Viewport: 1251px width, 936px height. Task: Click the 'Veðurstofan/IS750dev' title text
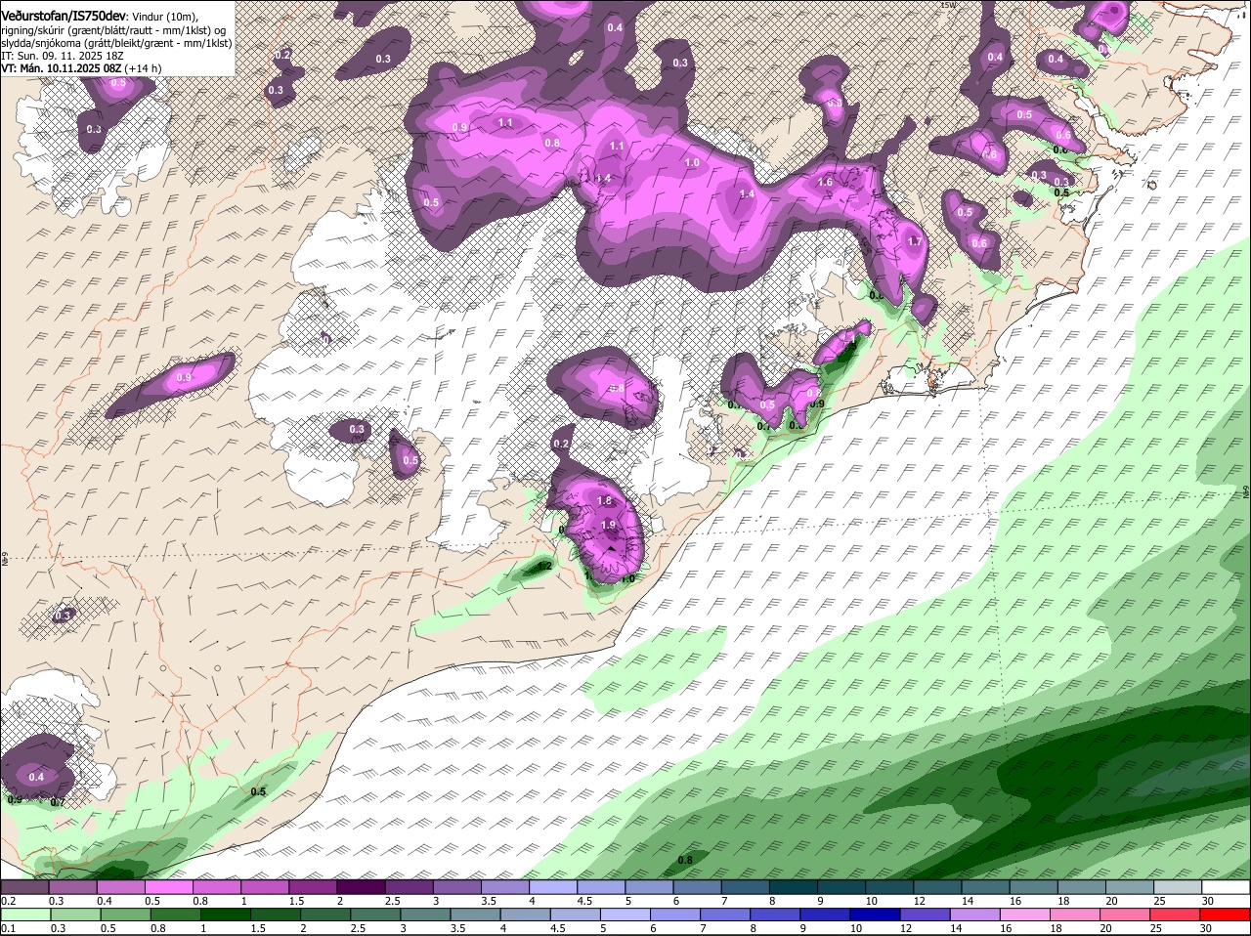point(64,16)
